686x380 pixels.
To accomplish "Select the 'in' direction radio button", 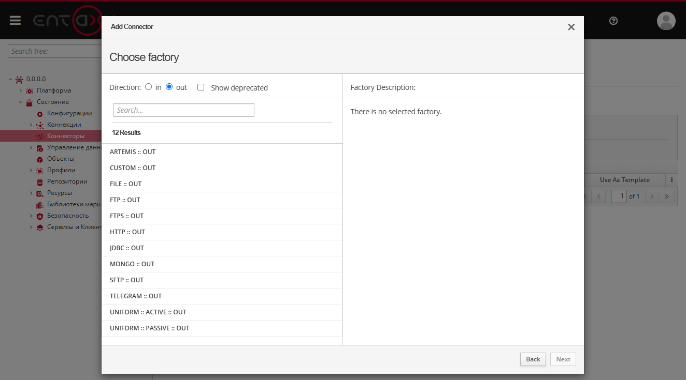I will (x=149, y=87).
